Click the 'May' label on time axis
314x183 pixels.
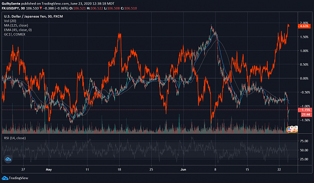click(49, 169)
